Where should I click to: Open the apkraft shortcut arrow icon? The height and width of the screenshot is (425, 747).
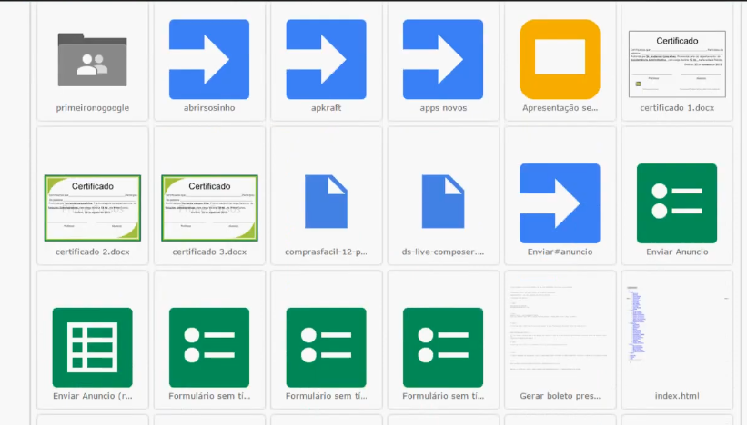click(x=327, y=59)
